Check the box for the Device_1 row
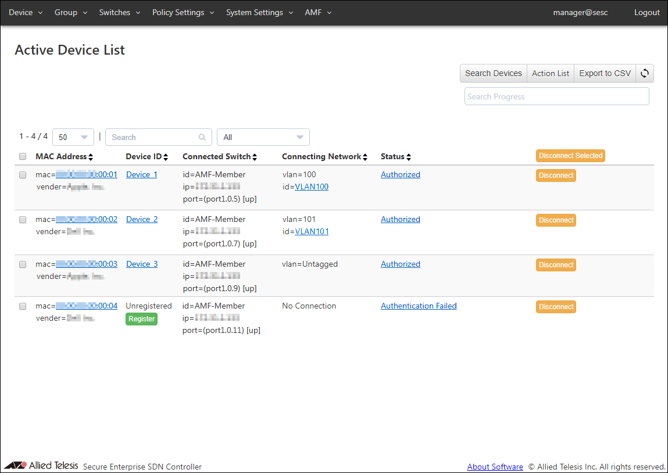The height and width of the screenshot is (473, 668). coord(23,175)
